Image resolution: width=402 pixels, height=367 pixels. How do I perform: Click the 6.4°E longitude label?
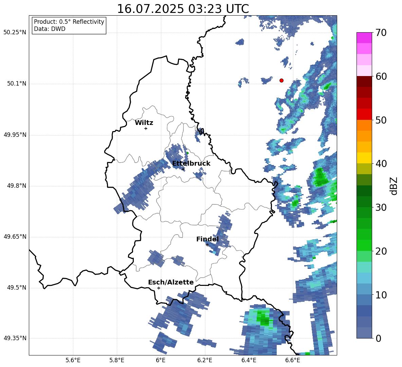(249, 360)
